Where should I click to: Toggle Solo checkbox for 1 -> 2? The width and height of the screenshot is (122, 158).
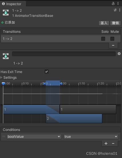[x=103, y=39]
